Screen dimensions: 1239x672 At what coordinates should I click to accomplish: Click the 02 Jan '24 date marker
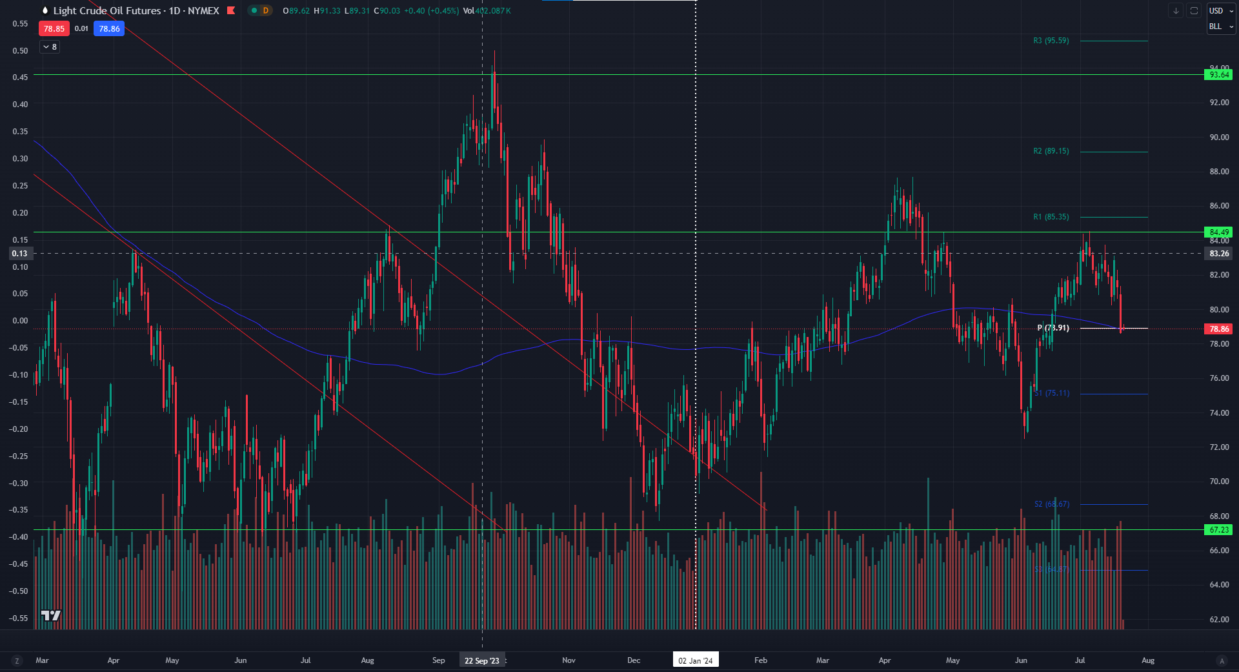[x=696, y=660]
